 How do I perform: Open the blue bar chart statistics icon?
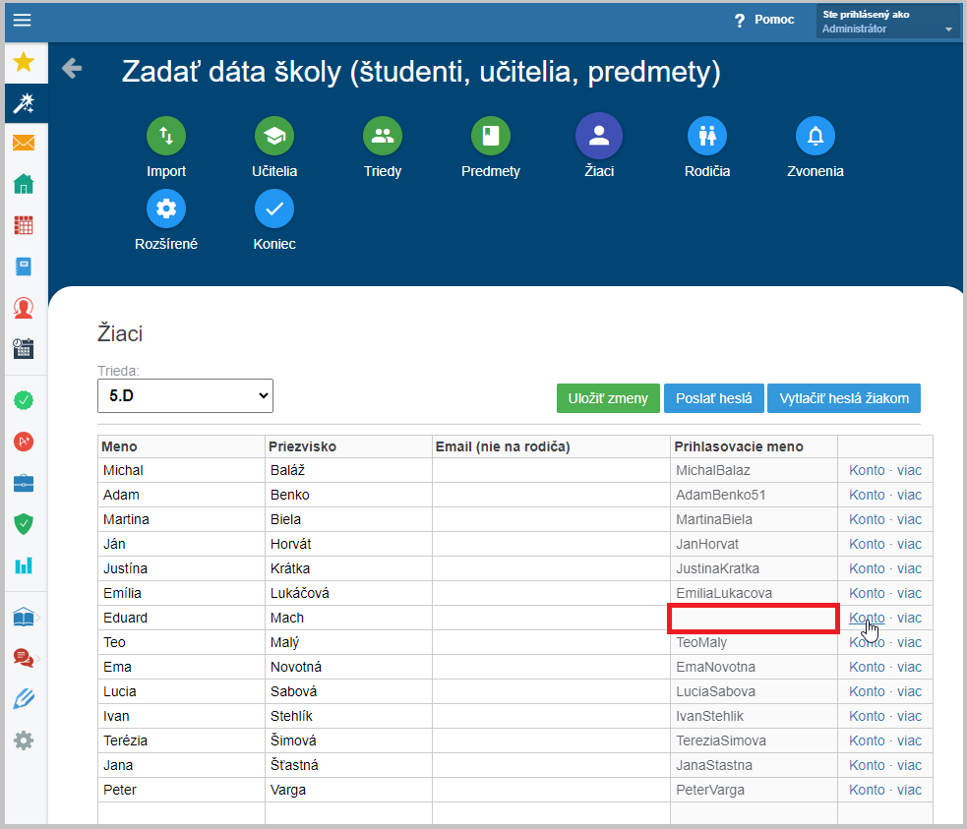[24, 565]
